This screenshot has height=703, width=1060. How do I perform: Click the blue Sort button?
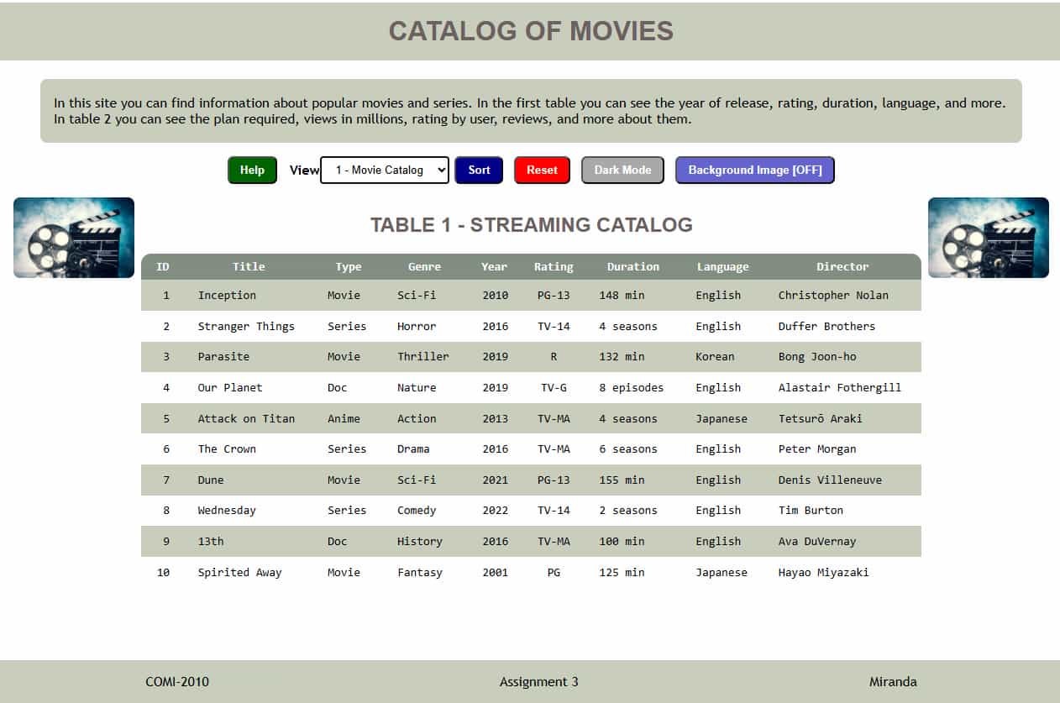[x=479, y=170]
